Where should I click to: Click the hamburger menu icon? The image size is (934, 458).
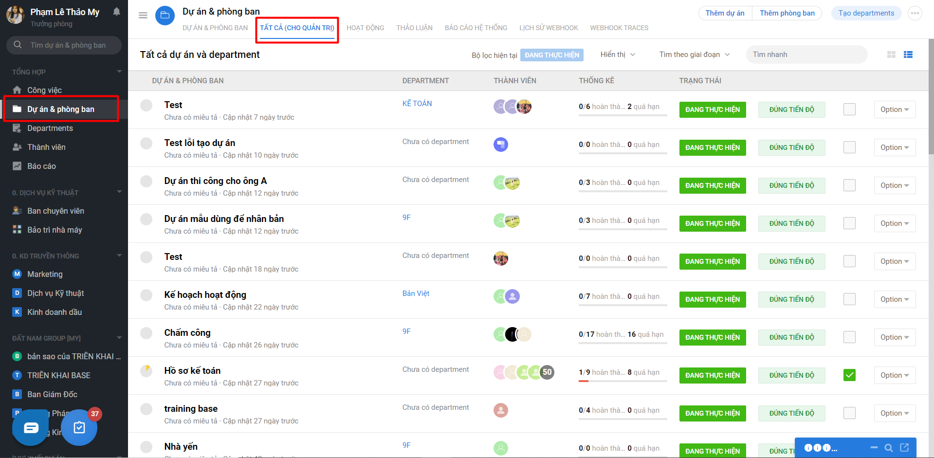(143, 16)
